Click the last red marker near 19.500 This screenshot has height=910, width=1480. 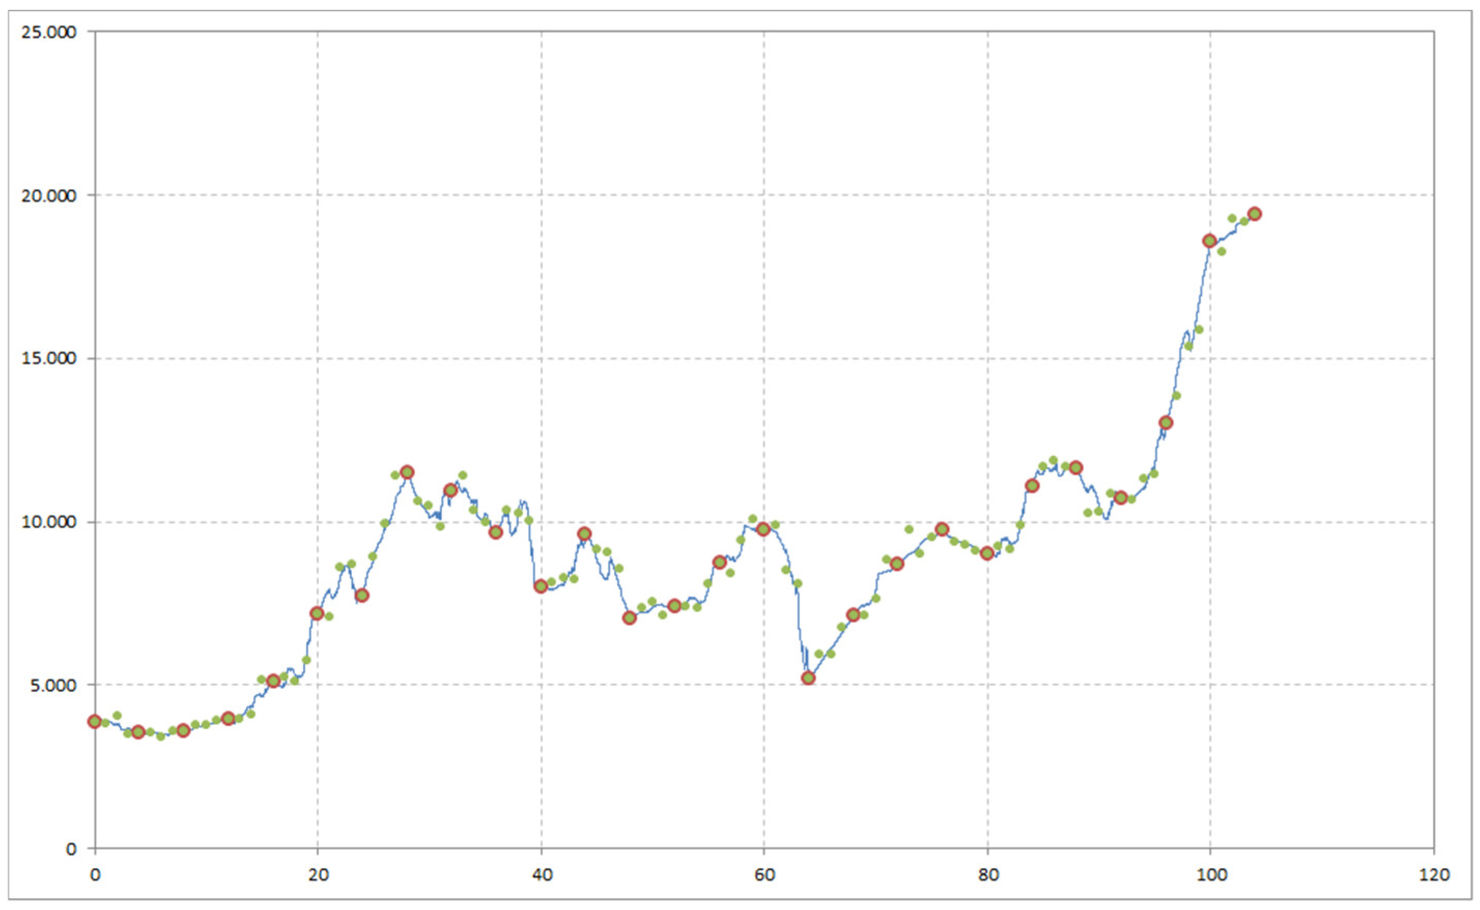[1255, 214]
